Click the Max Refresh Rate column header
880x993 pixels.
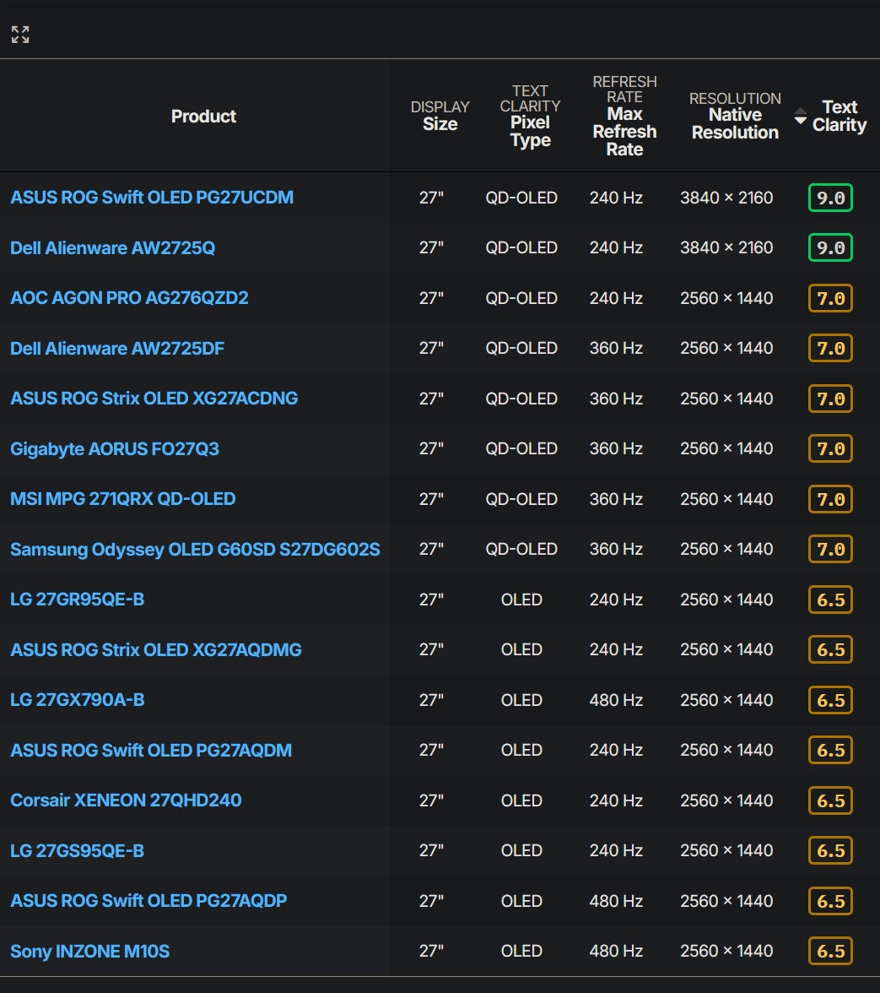point(624,116)
